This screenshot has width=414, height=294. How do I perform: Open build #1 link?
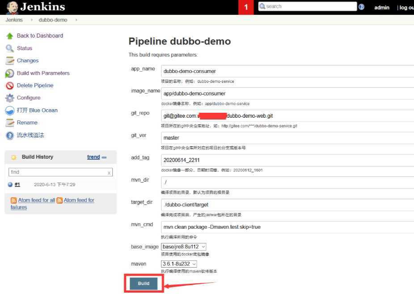coord(17,184)
